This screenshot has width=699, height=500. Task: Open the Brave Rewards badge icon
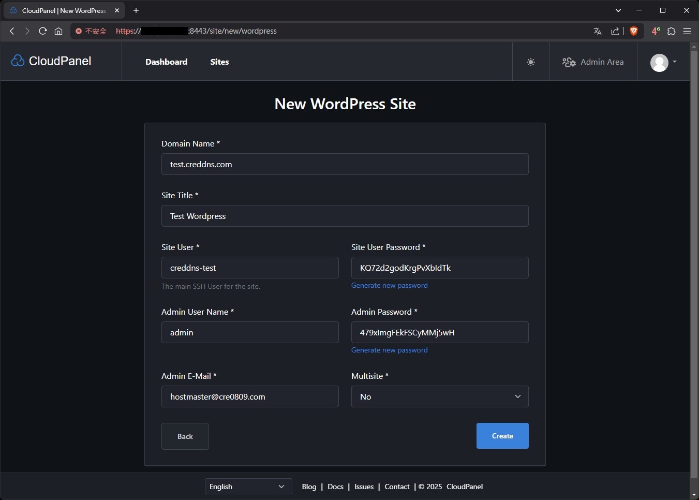(x=656, y=31)
